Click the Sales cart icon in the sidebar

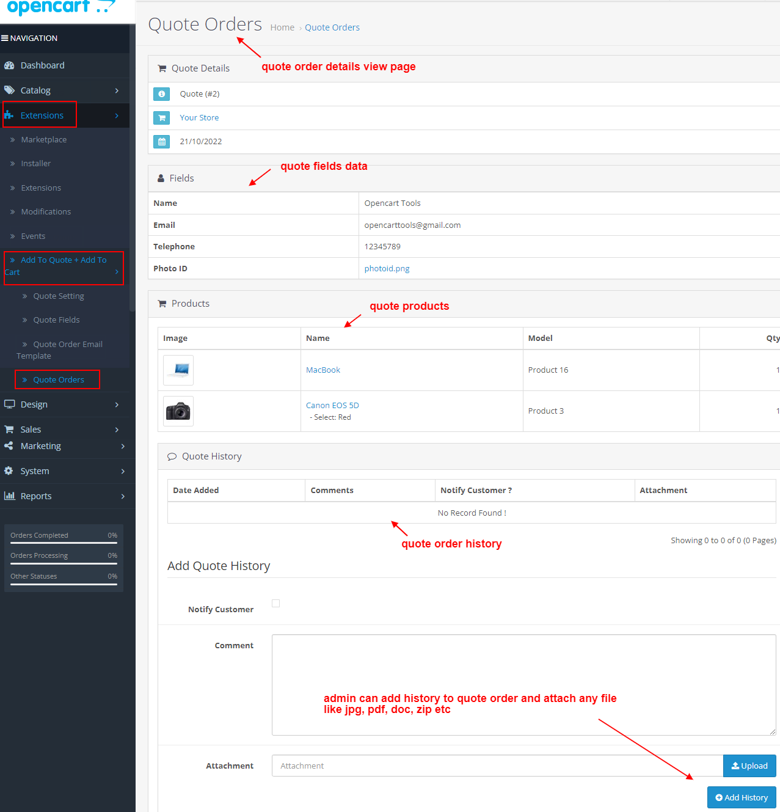point(9,430)
